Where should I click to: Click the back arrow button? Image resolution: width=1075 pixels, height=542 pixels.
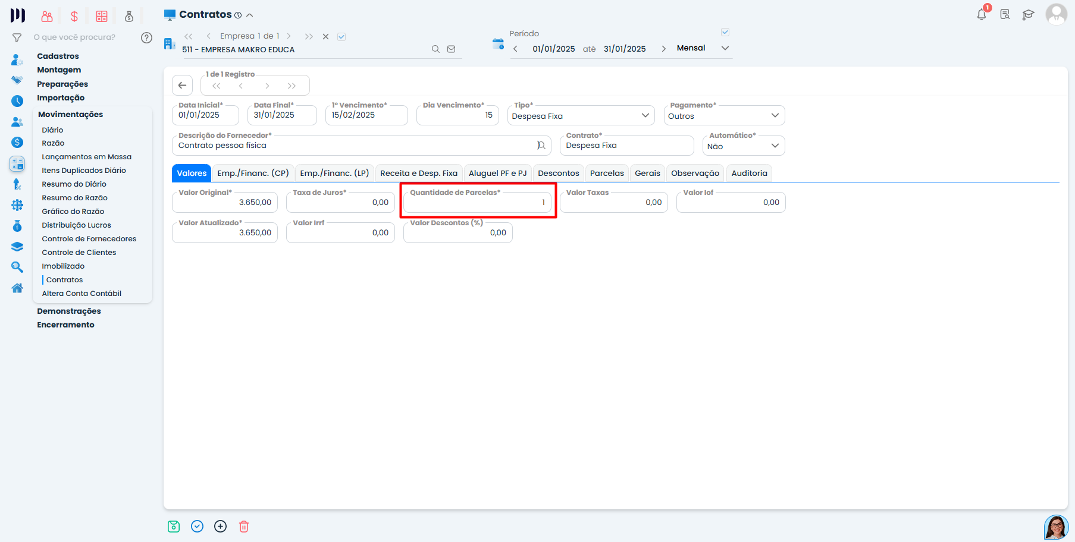183,86
